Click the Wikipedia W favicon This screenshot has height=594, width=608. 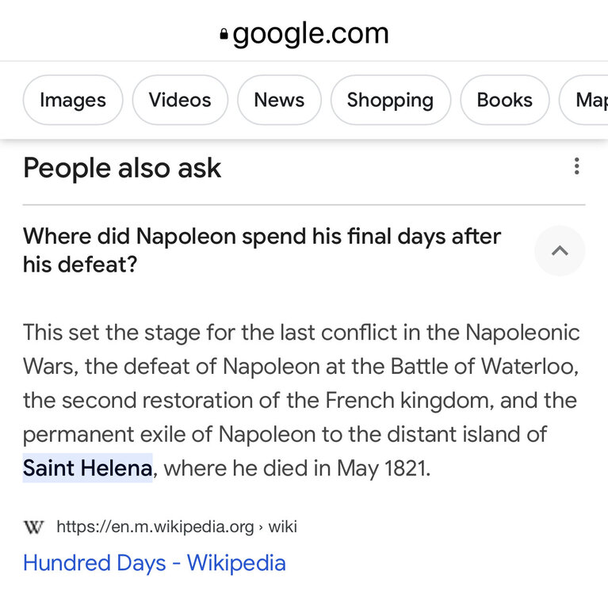[34, 527]
